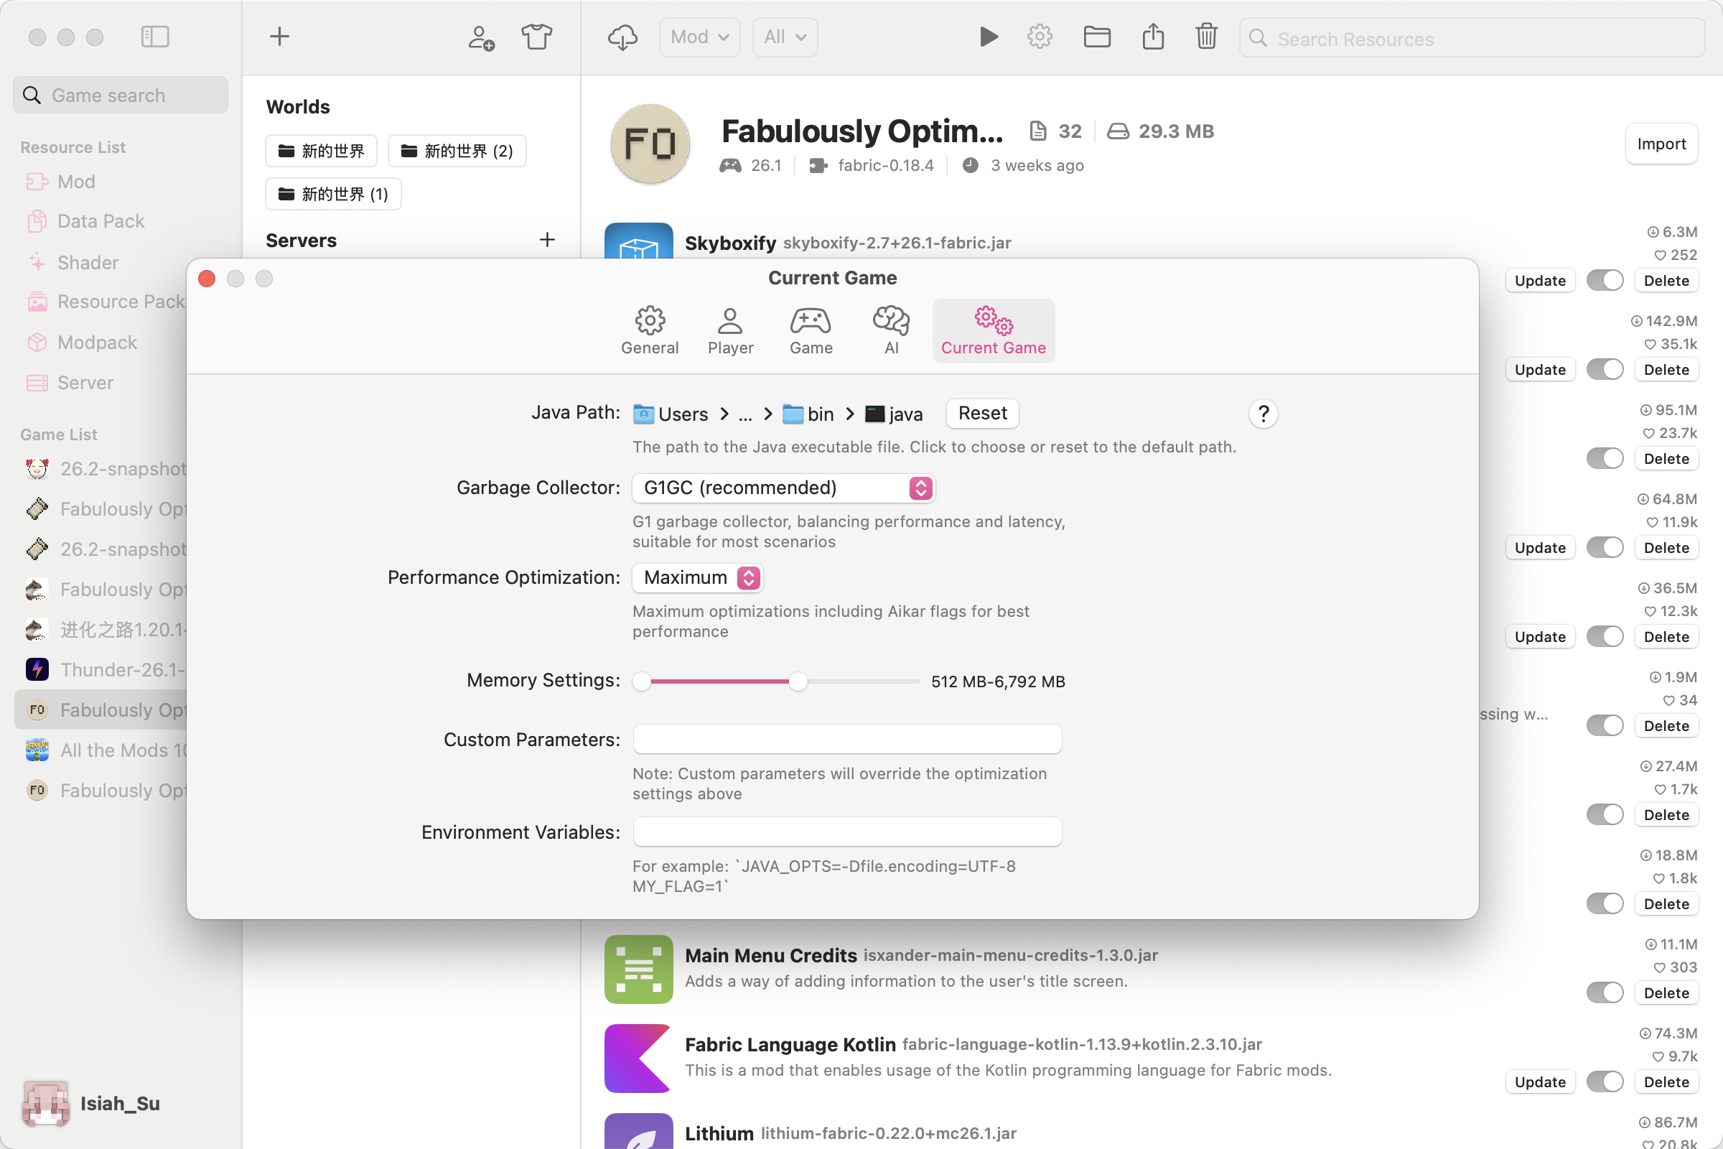Open settings gear in main toolbar
The height and width of the screenshot is (1149, 1723).
click(1040, 37)
